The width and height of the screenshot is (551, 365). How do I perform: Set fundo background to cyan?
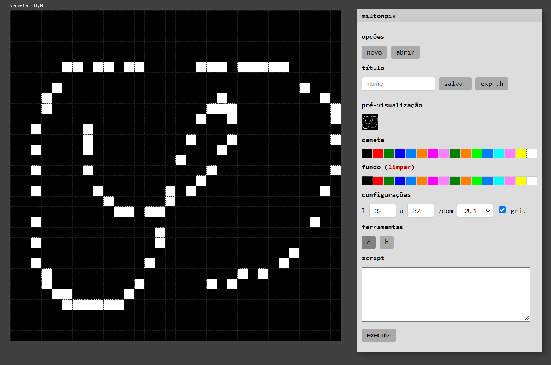(499, 181)
